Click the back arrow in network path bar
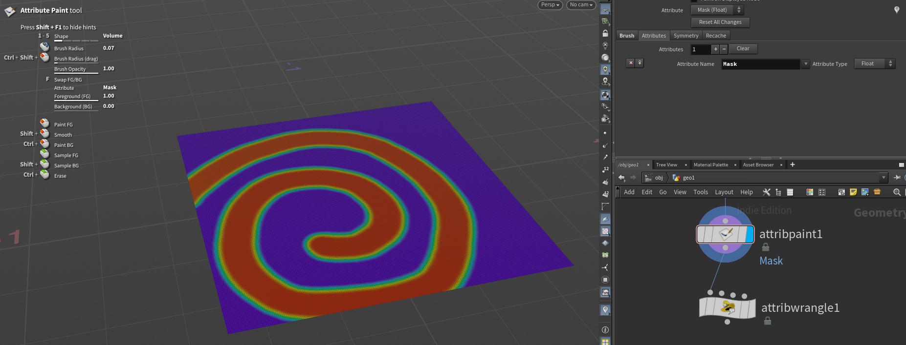906x345 pixels. [x=621, y=178]
